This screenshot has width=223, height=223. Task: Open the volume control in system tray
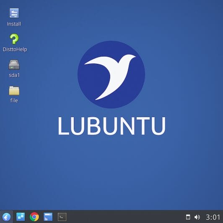point(197,217)
